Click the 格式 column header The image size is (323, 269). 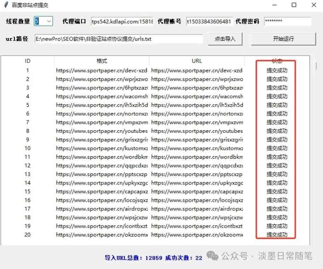click(x=102, y=61)
